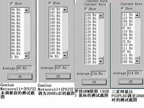Click OK in the 207 Hz average window
The height and width of the screenshot is (108, 144).
[58, 76]
